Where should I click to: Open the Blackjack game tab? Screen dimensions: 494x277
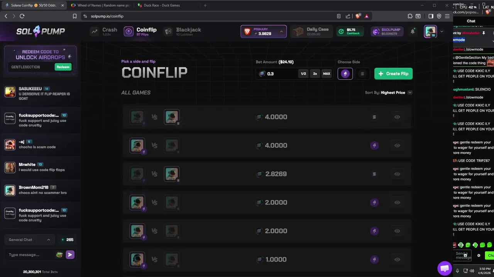[183, 32]
